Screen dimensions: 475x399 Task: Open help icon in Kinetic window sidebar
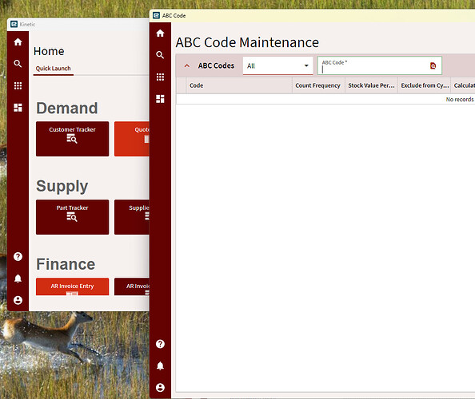coord(18,257)
